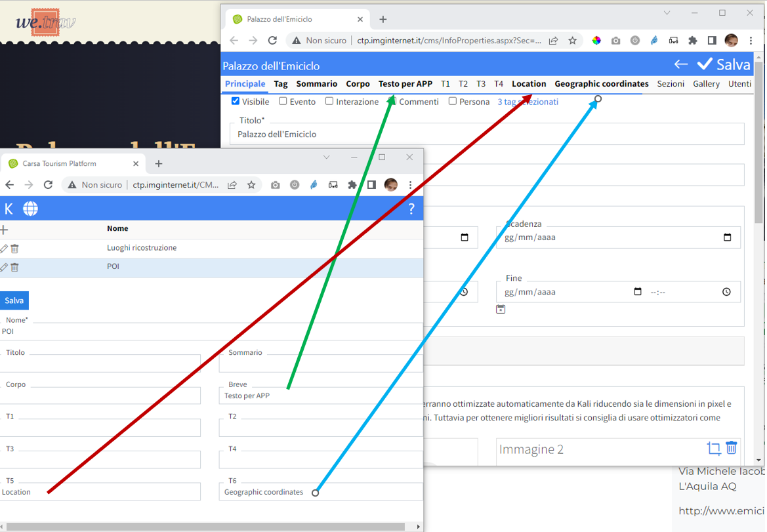Screen dimensions: 767x532
Task: Click the color wheel extension icon in back browser
Action: coord(596,41)
